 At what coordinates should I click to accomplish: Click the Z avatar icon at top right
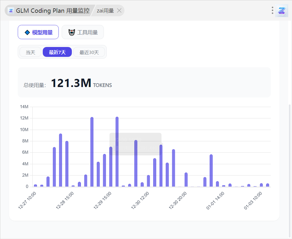(x=282, y=11)
